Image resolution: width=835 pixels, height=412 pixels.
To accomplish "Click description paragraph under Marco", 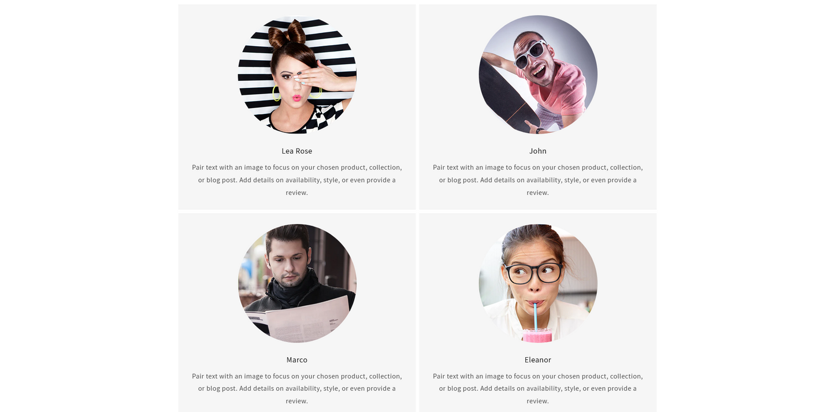I will (x=297, y=388).
